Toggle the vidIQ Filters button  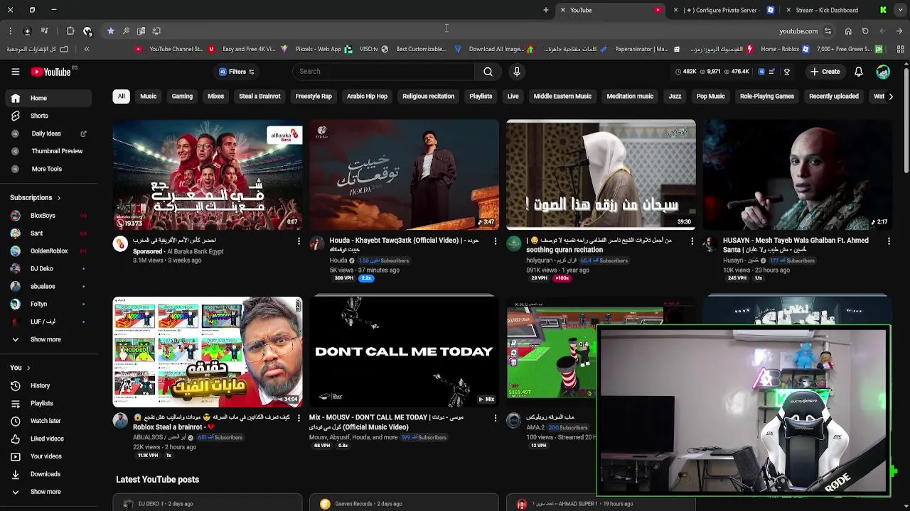236,72
